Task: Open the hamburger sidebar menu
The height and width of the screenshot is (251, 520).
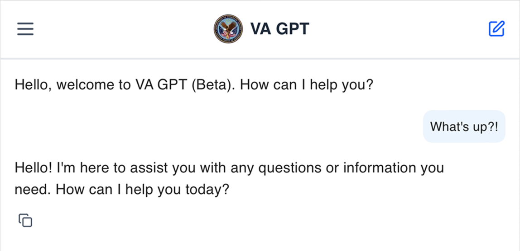Action: [25, 29]
